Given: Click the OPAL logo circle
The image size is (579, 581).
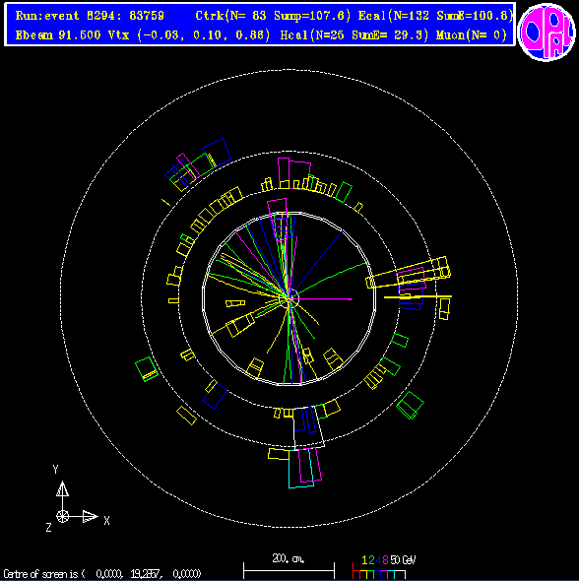Looking at the screenshot, I should [547, 32].
